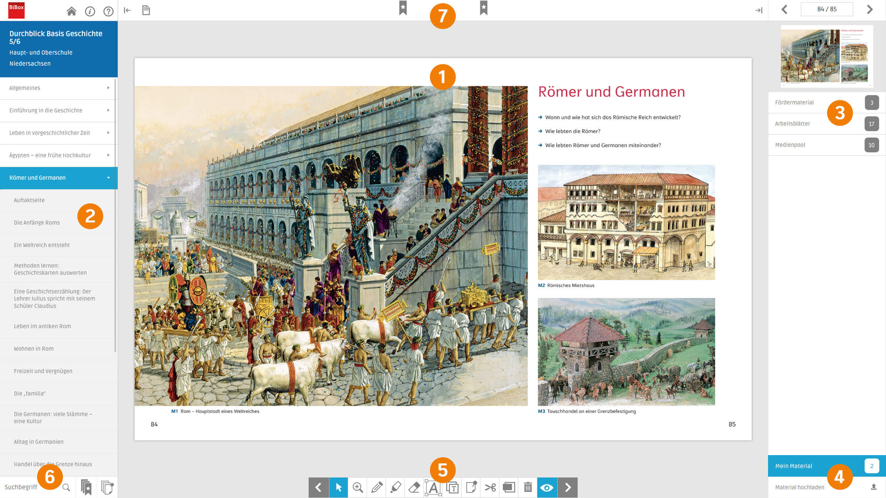
Task: Open the info icon in header
Action: coord(90,11)
